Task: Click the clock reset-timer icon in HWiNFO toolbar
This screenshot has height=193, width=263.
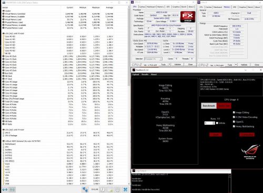Action: tap(103, 189)
